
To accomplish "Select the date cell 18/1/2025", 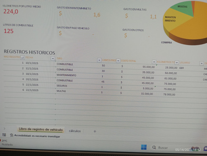I will [32, 74].
